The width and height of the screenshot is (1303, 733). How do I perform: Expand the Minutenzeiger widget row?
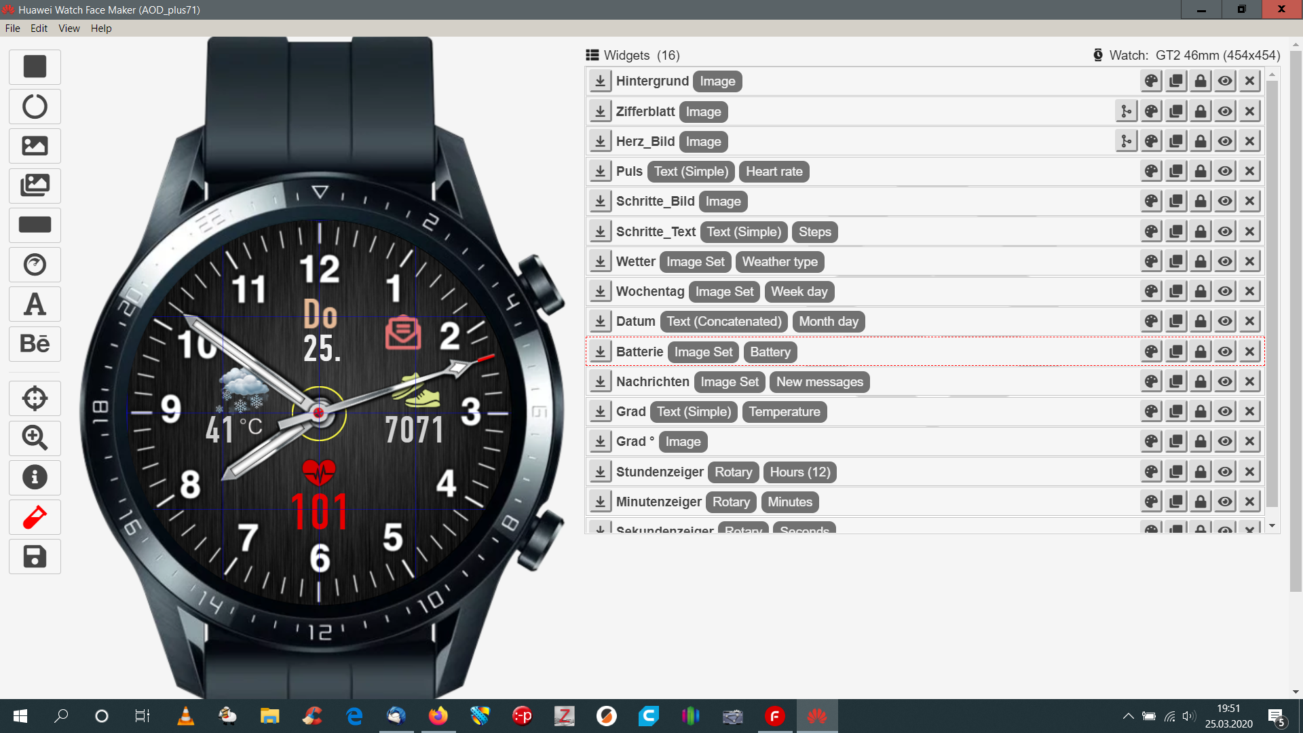600,502
